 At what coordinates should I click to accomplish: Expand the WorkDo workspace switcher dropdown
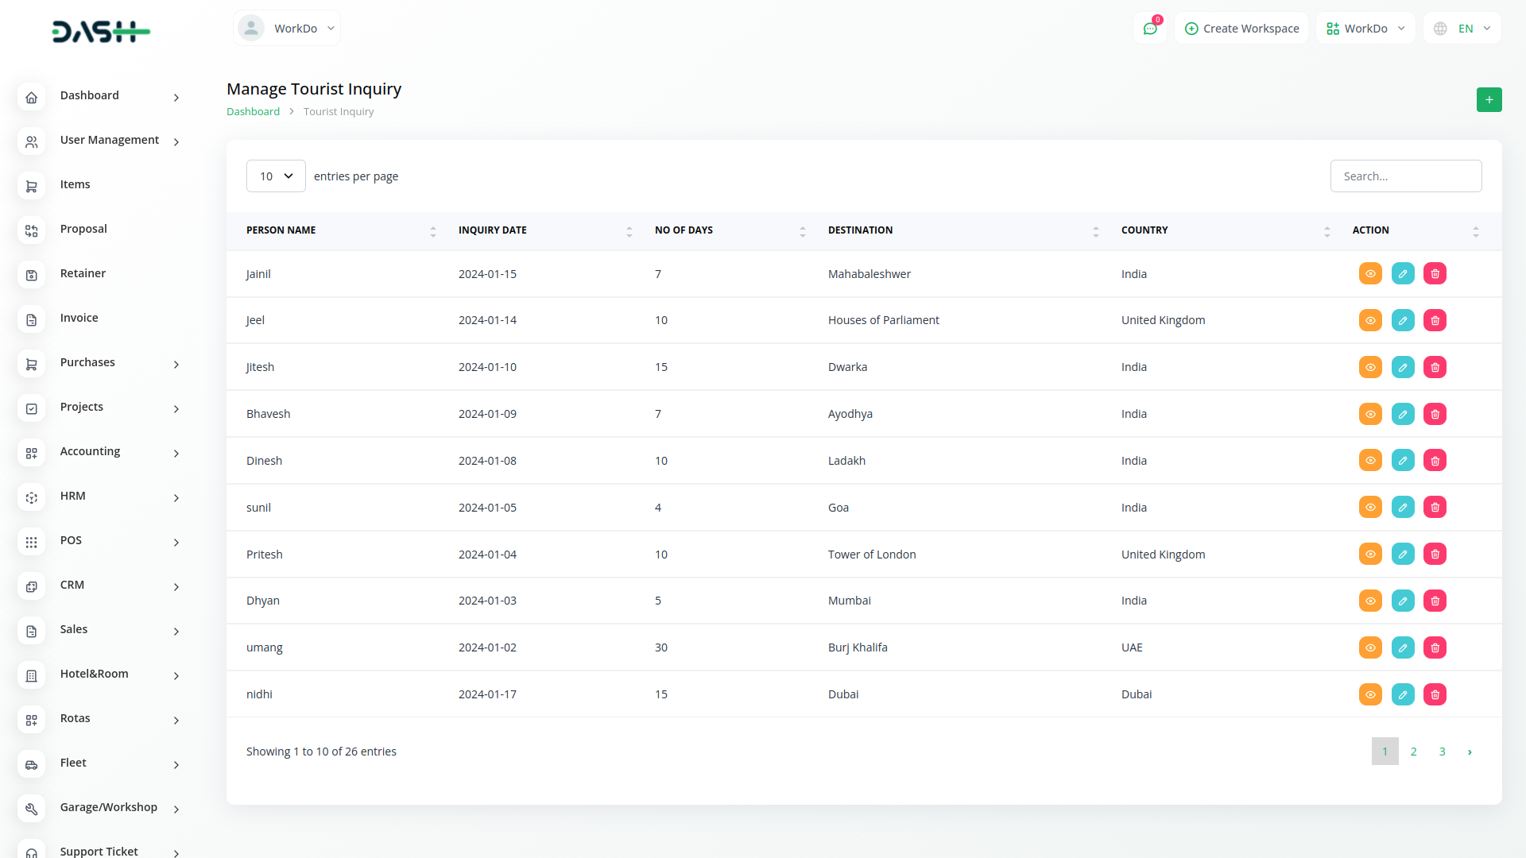(1365, 29)
